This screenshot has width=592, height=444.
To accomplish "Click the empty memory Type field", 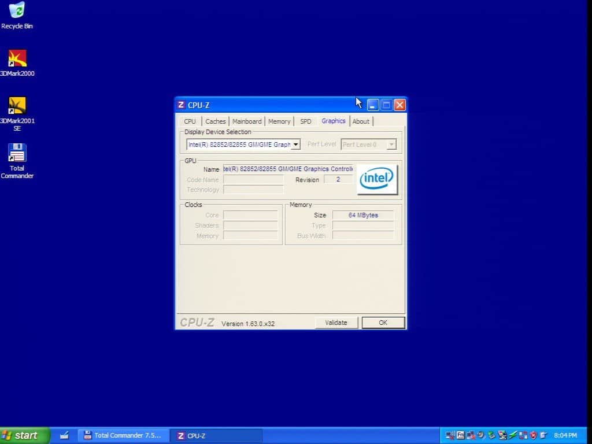I will [x=363, y=225].
